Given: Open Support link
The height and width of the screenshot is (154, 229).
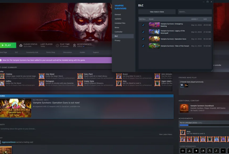Looking at the screenshot, I should tap(96, 52).
